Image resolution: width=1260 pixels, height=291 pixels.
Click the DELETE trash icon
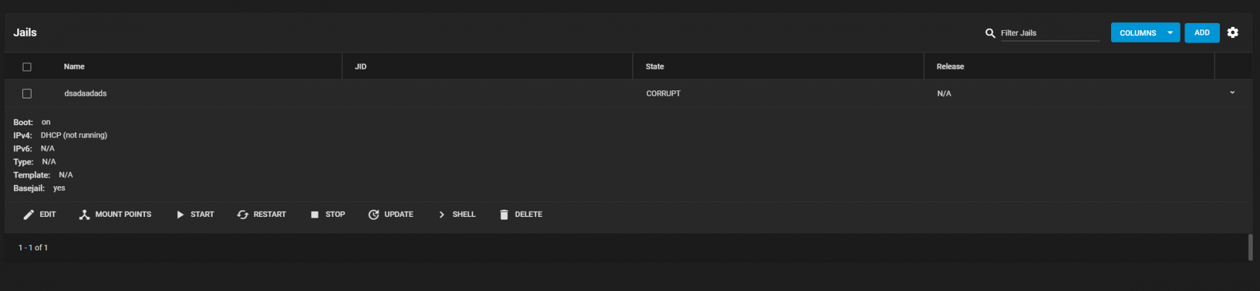click(x=504, y=215)
